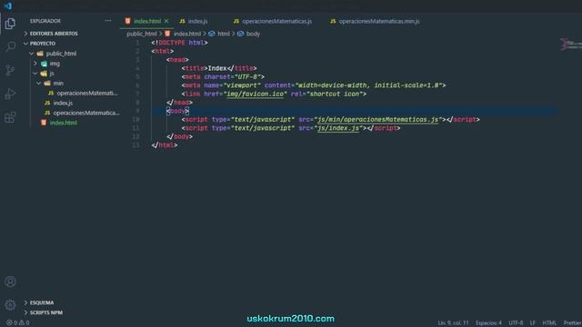Open index.html in file tree
Viewport: 582px width, 327px height.
(64, 123)
